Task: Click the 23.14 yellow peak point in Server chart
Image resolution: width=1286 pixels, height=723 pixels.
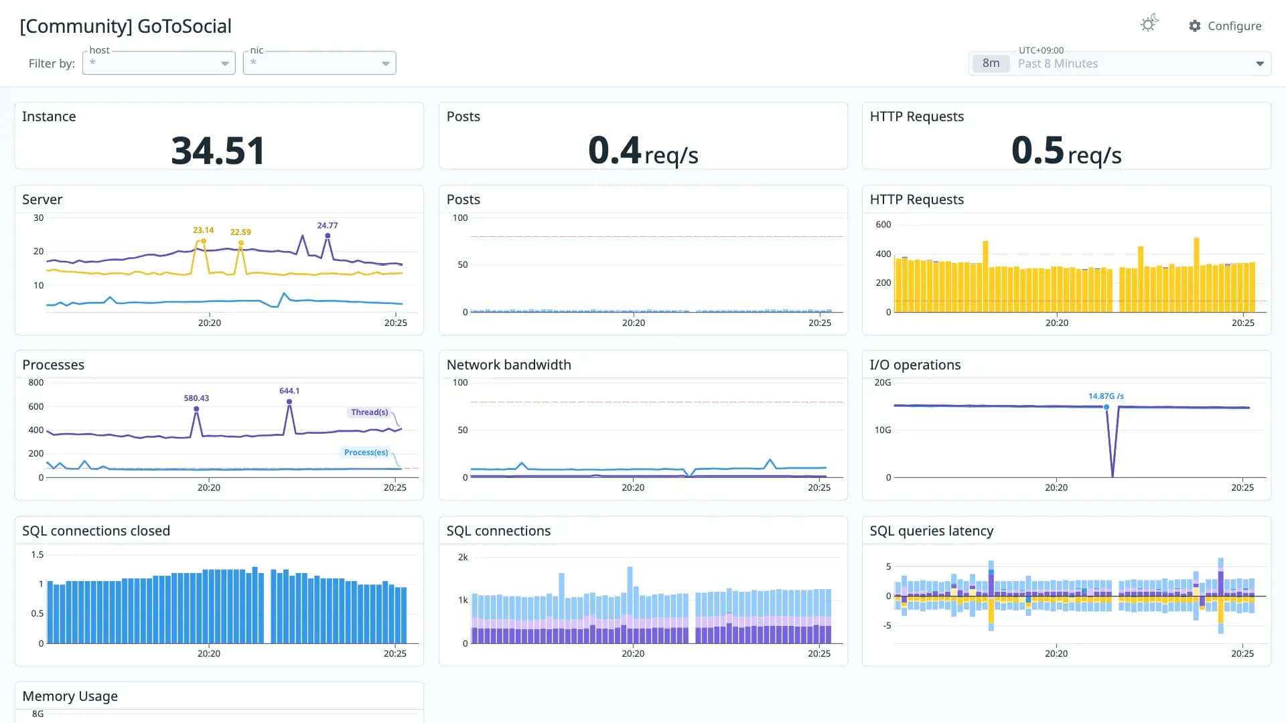Action: 204,241
